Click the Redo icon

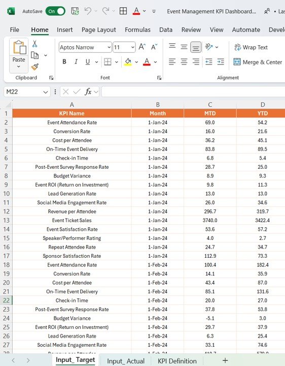click(105, 11)
